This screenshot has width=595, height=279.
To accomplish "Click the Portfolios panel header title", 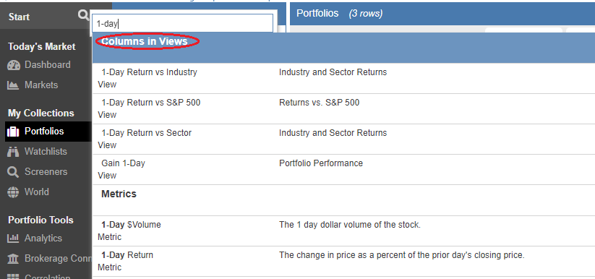I will pos(317,13).
